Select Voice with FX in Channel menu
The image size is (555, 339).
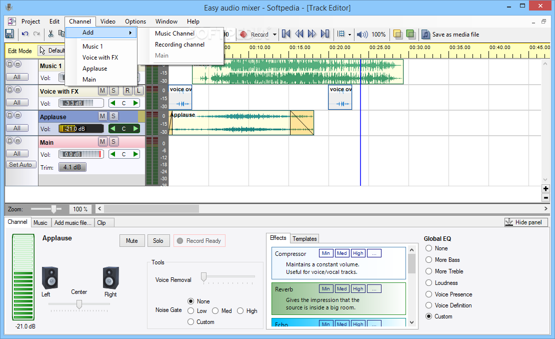pos(100,58)
